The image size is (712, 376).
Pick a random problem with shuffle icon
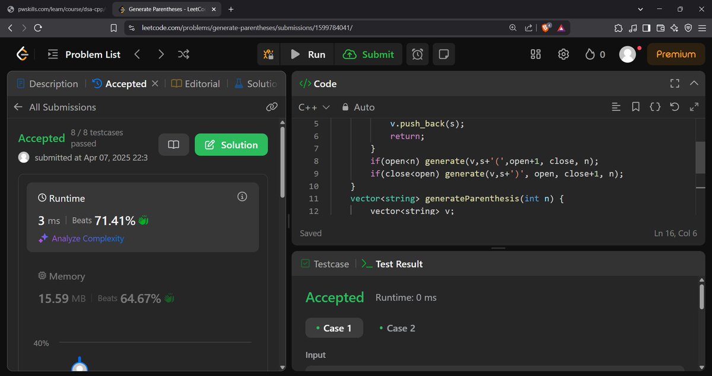[x=184, y=54]
